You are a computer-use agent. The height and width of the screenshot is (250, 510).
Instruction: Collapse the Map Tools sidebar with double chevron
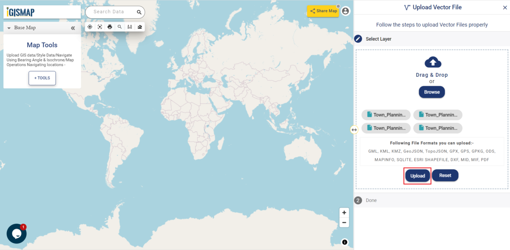pos(73,27)
